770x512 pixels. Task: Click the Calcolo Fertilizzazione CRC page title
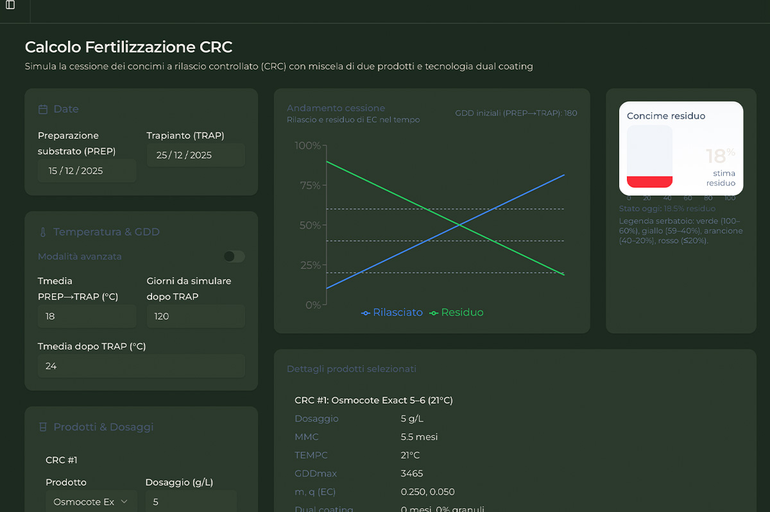coord(128,47)
